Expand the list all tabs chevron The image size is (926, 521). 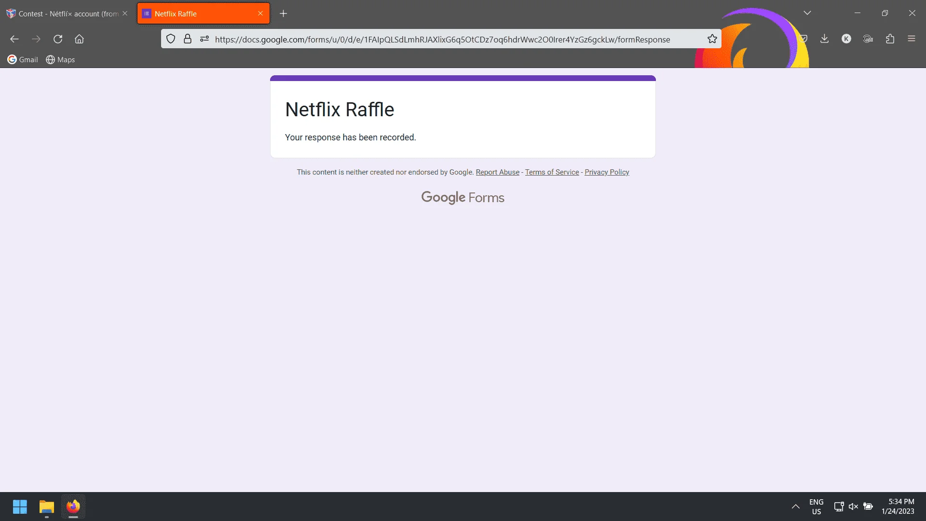pyautogui.click(x=807, y=13)
